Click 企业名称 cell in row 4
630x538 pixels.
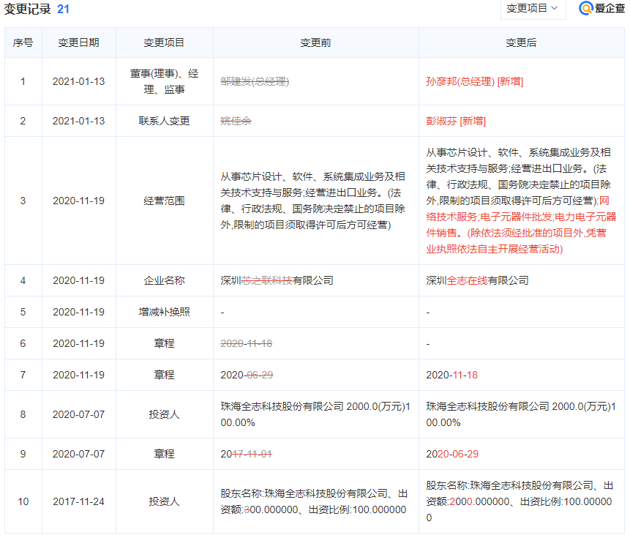pos(164,280)
